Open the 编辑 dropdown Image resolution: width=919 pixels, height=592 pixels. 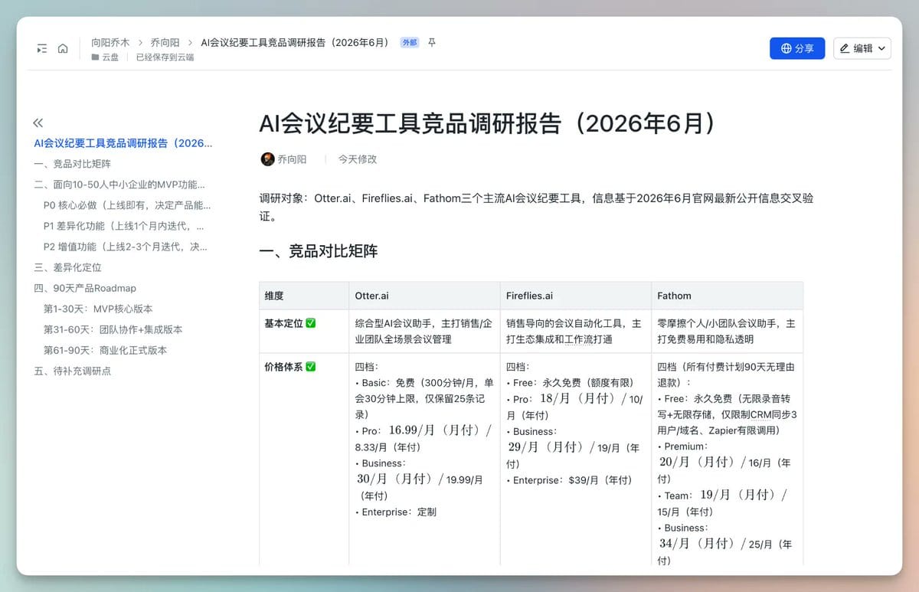pos(862,48)
